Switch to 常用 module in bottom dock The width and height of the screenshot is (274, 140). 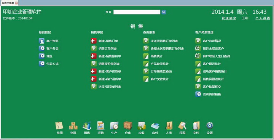pos(60,128)
